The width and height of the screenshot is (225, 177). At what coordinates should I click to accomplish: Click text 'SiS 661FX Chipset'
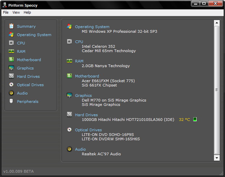tap(99, 85)
